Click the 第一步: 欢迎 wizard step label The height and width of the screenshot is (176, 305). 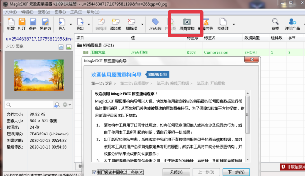point(102,83)
